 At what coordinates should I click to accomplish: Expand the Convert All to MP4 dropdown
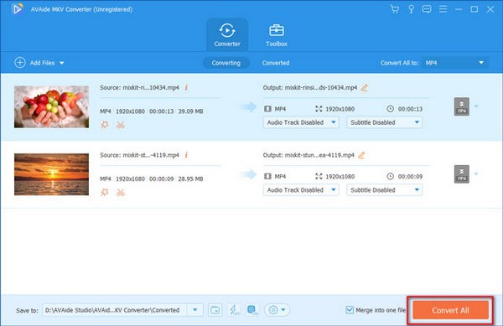[x=455, y=63]
